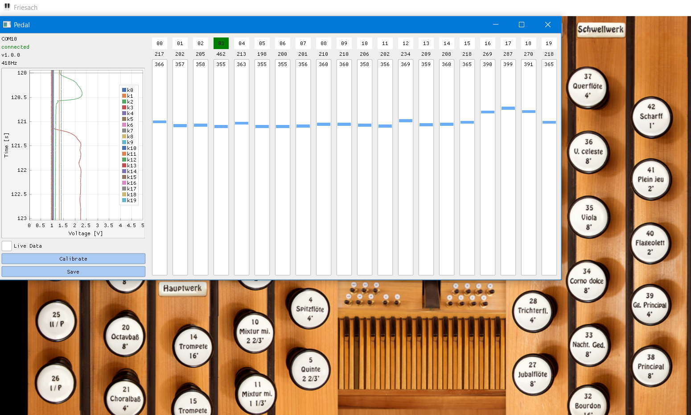
Task: Select key label 04
Action: (x=242, y=43)
